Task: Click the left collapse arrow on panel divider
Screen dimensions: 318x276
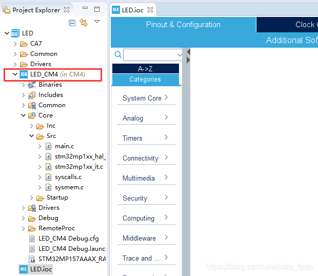Action: [x=188, y=52]
